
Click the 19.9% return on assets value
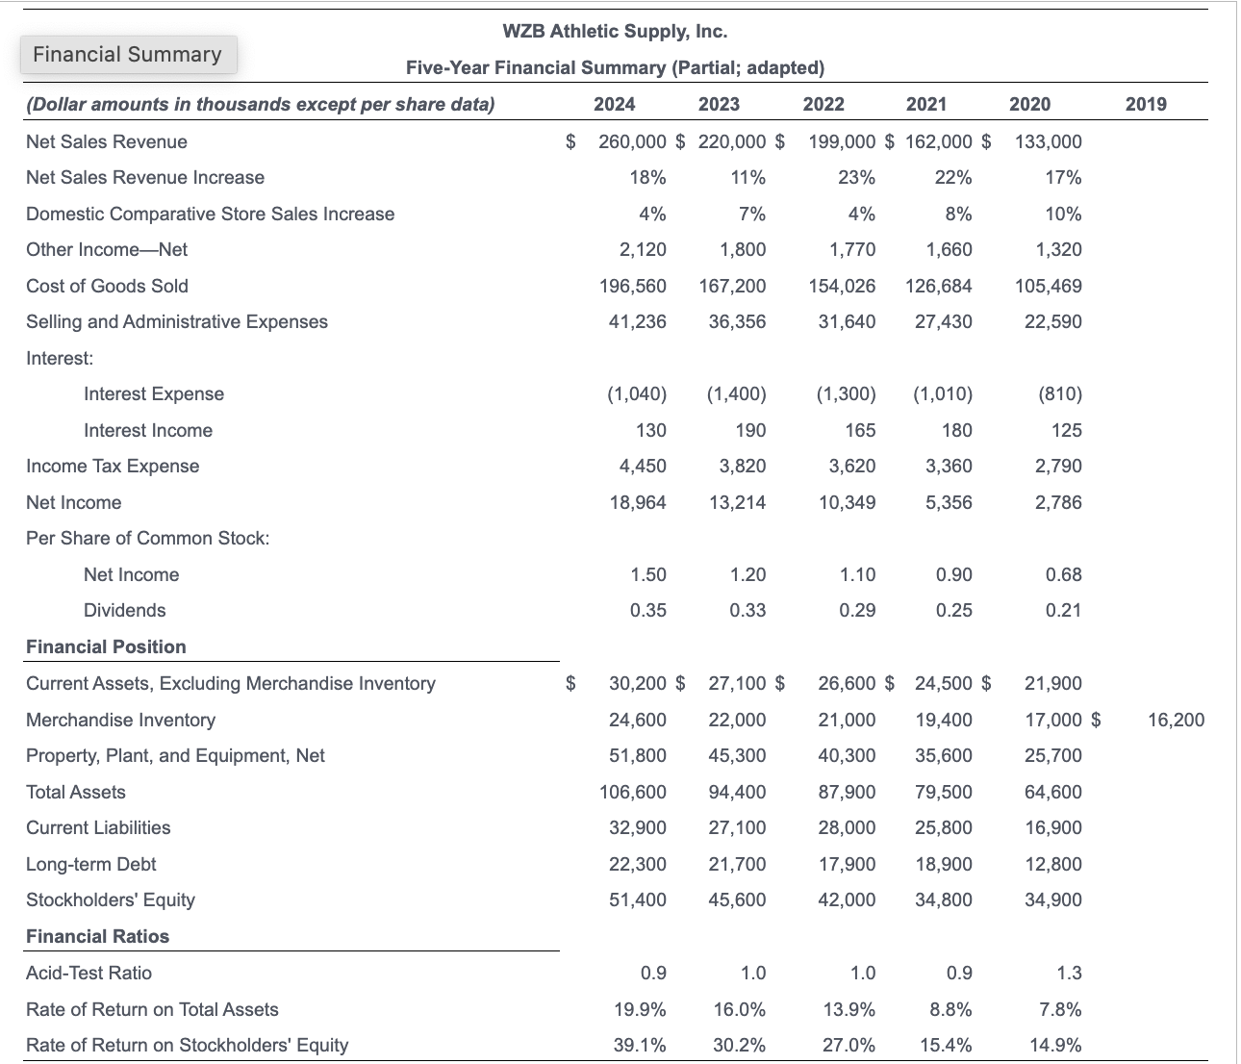[642, 1009]
